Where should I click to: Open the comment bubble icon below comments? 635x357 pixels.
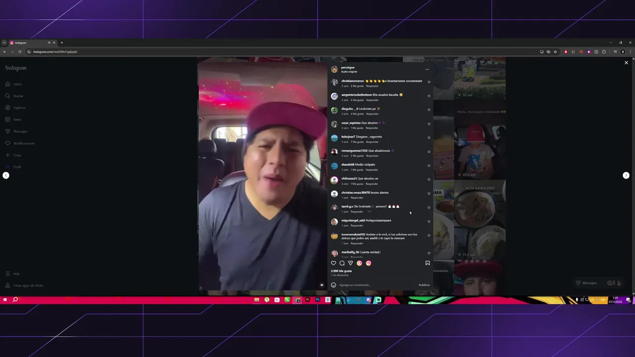click(x=342, y=263)
